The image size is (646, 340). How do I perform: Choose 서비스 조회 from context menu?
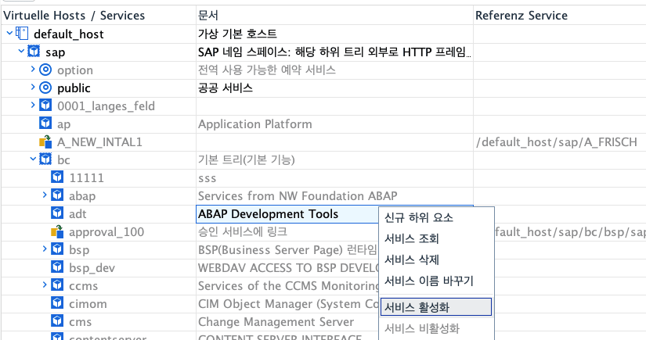click(x=436, y=238)
